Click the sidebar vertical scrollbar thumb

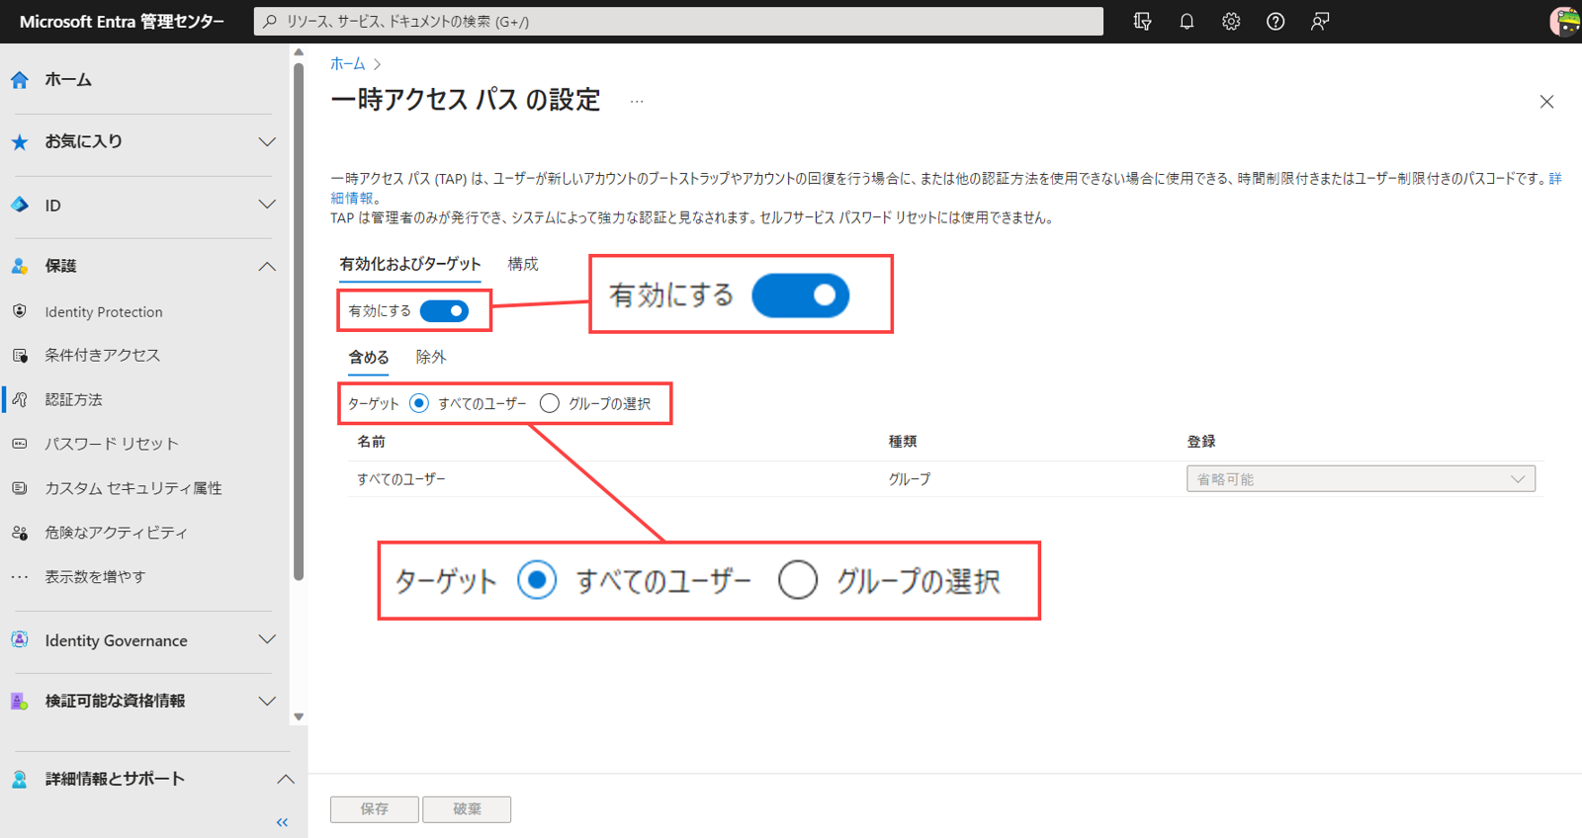299,321
